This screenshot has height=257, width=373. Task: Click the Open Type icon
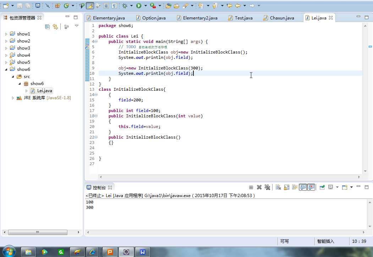[x=169, y=6]
